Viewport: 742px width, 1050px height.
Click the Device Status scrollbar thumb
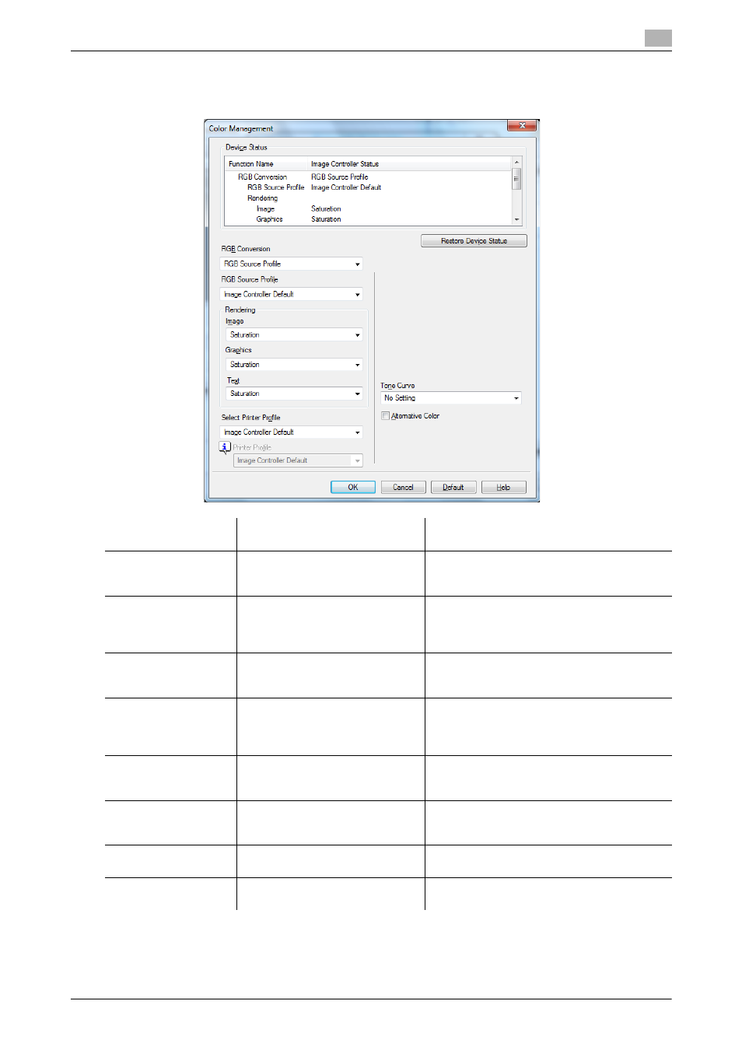(x=516, y=179)
